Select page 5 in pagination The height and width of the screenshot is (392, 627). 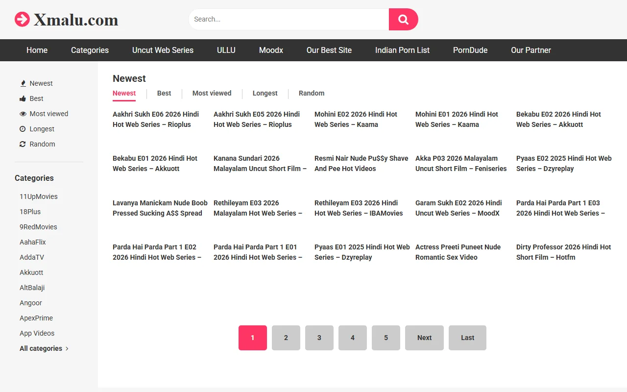click(386, 338)
